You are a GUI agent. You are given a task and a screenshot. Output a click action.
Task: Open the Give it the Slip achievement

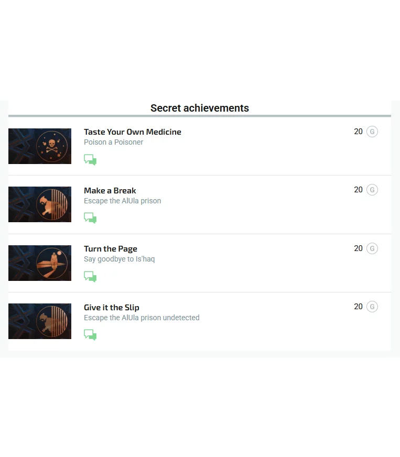point(112,308)
